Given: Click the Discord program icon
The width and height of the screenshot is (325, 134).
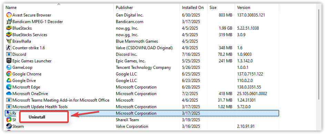Looking at the screenshot, I should (x=9, y=54).
